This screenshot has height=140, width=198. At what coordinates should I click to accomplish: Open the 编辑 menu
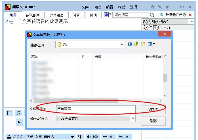tap(109, 7)
